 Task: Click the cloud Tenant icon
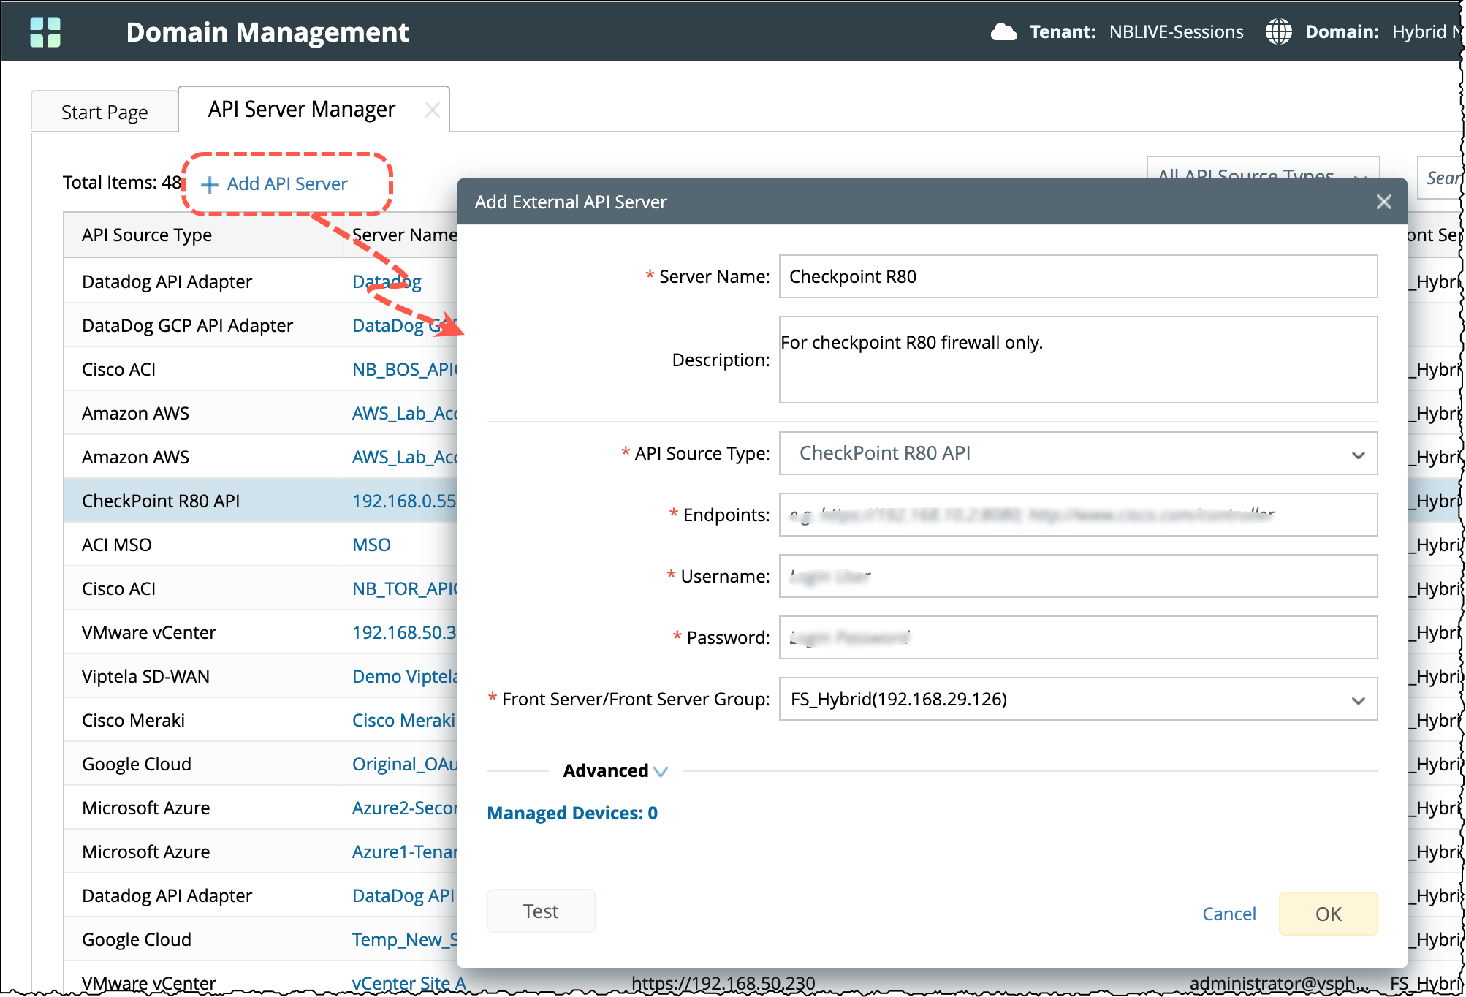[x=1003, y=32]
